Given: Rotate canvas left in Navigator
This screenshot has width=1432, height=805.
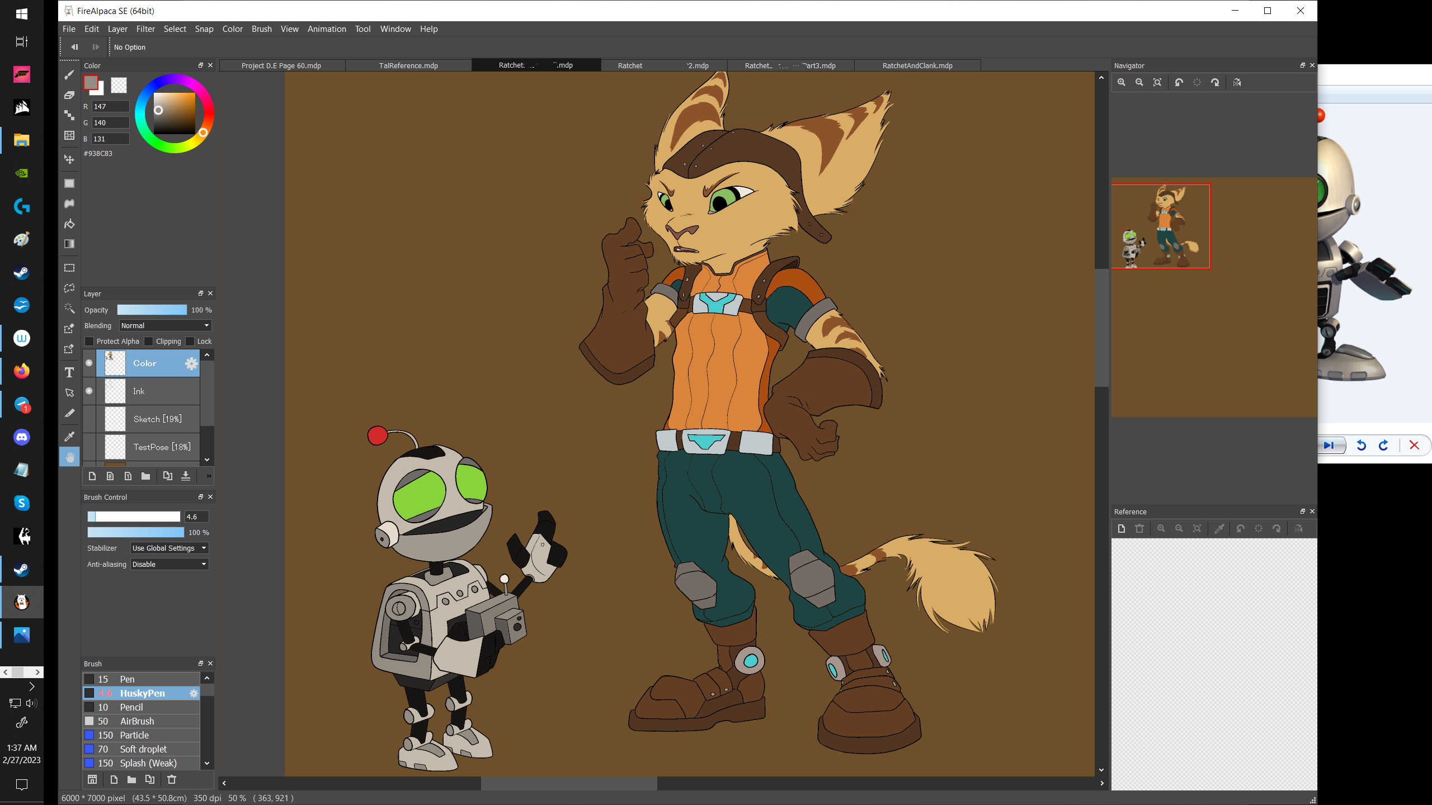Looking at the screenshot, I should [1179, 82].
